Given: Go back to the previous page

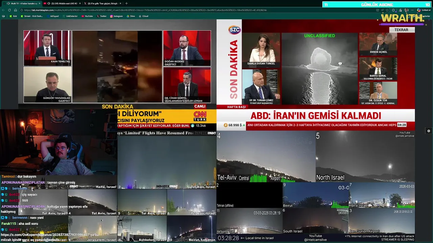Looking at the screenshot, I should (x=3, y=10).
